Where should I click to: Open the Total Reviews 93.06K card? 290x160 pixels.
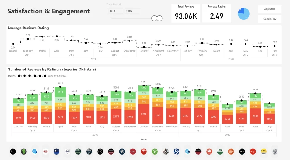pyautogui.click(x=186, y=13)
